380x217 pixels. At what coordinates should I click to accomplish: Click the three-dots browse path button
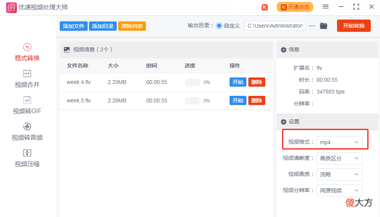312,26
